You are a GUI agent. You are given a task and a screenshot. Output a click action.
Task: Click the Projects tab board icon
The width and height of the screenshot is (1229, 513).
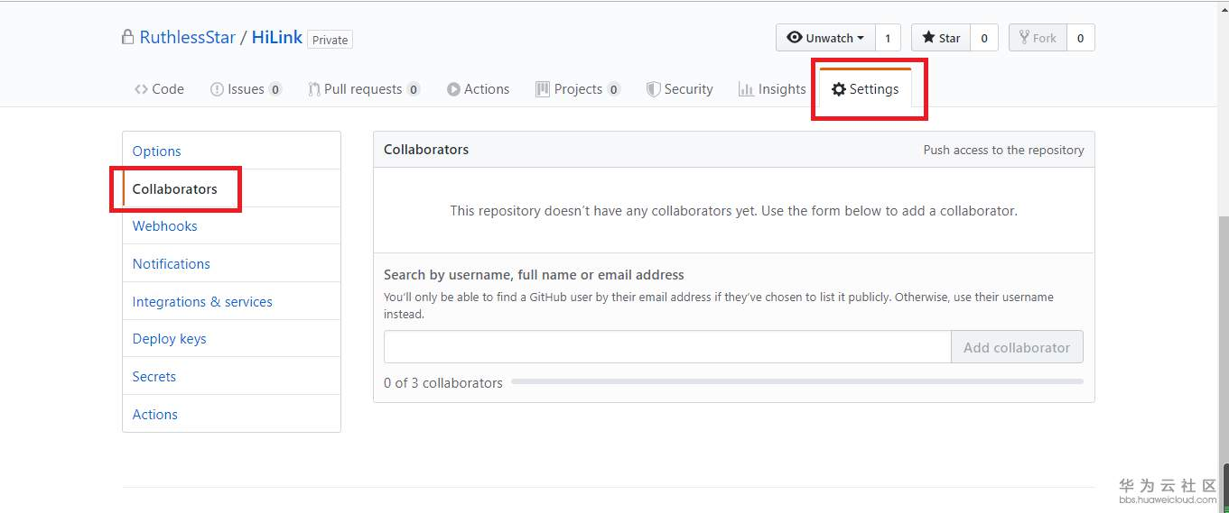(x=543, y=89)
